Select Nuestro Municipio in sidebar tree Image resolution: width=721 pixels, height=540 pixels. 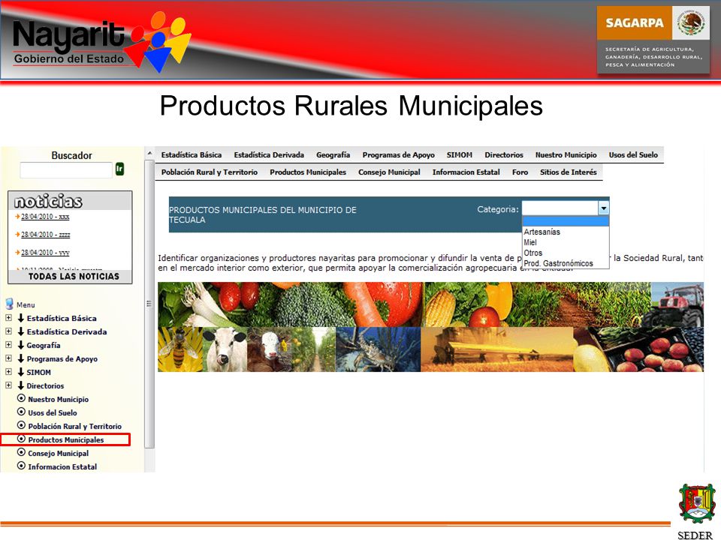pos(59,399)
